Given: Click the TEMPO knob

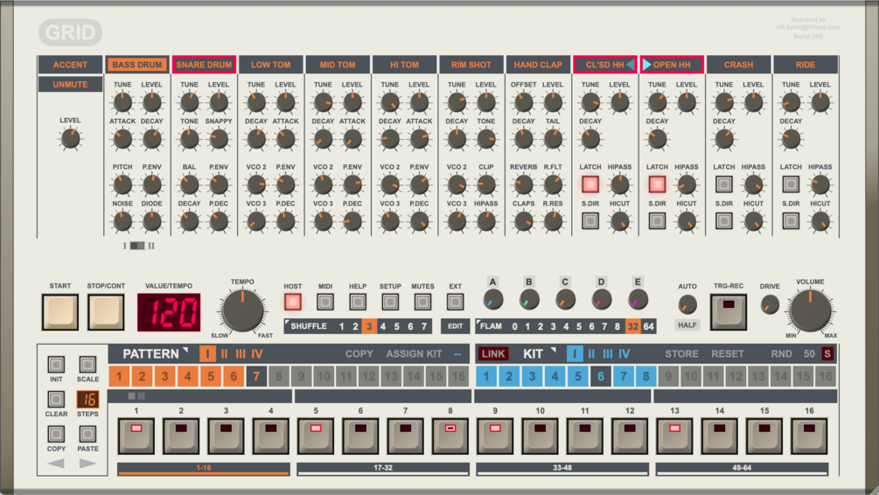Looking at the screenshot, I should tap(243, 310).
